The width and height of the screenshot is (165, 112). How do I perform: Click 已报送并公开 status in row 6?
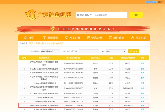[x=128, y=89]
